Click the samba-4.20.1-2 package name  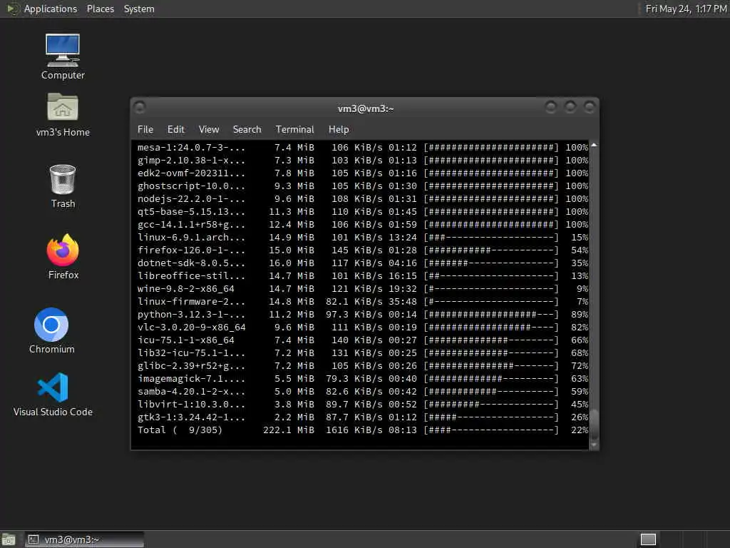point(191,392)
